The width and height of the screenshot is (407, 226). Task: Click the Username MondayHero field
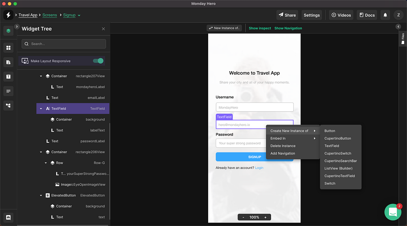coord(255,107)
